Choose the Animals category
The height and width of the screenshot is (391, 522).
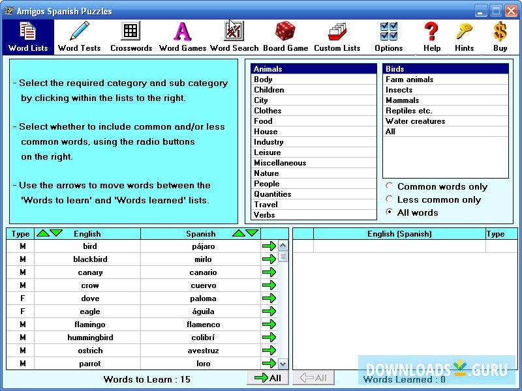[313, 69]
